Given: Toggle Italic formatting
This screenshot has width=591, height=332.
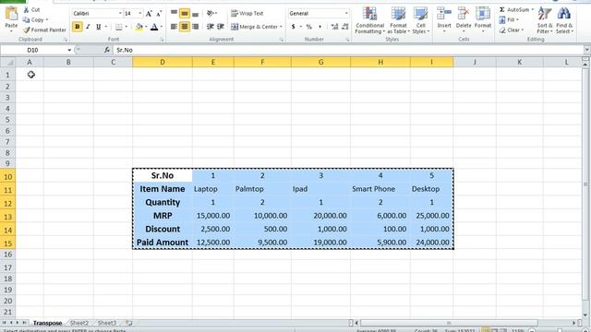Looking at the screenshot, I should [x=88, y=27].
